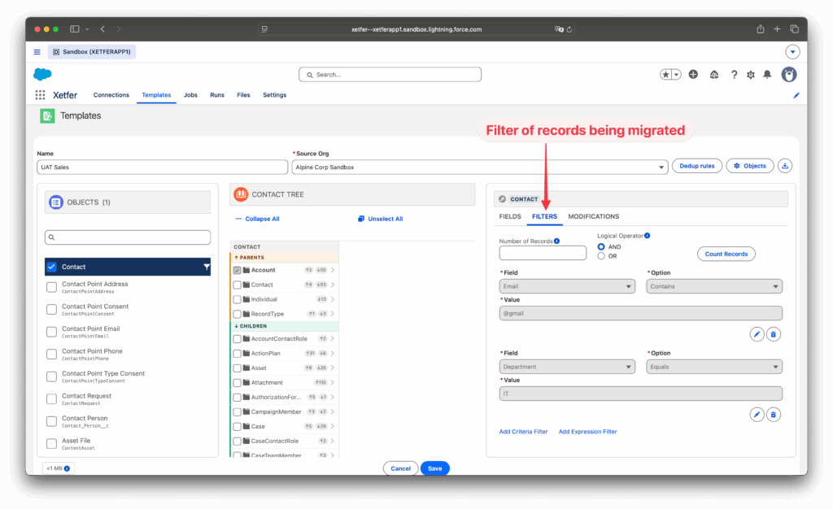Click the Dedup rules button
833x509 pixels.
[697, 166]
